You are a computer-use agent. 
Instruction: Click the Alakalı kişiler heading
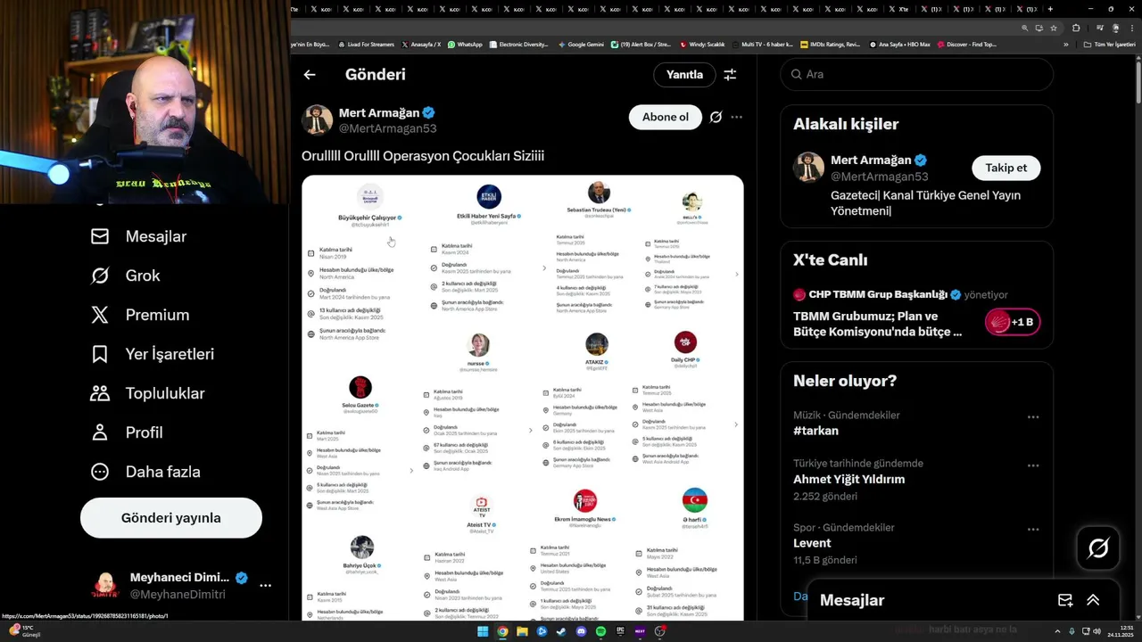(x=846, y=124)
